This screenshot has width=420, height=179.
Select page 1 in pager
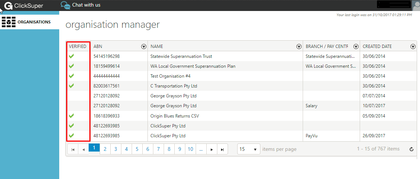pos(94,148)
